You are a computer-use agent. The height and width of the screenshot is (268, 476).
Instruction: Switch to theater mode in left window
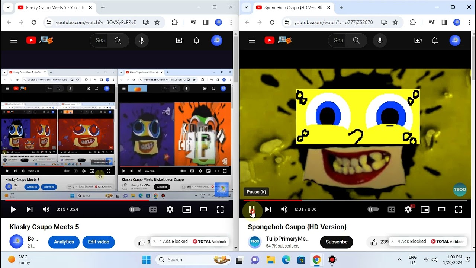tap(203, 210)
